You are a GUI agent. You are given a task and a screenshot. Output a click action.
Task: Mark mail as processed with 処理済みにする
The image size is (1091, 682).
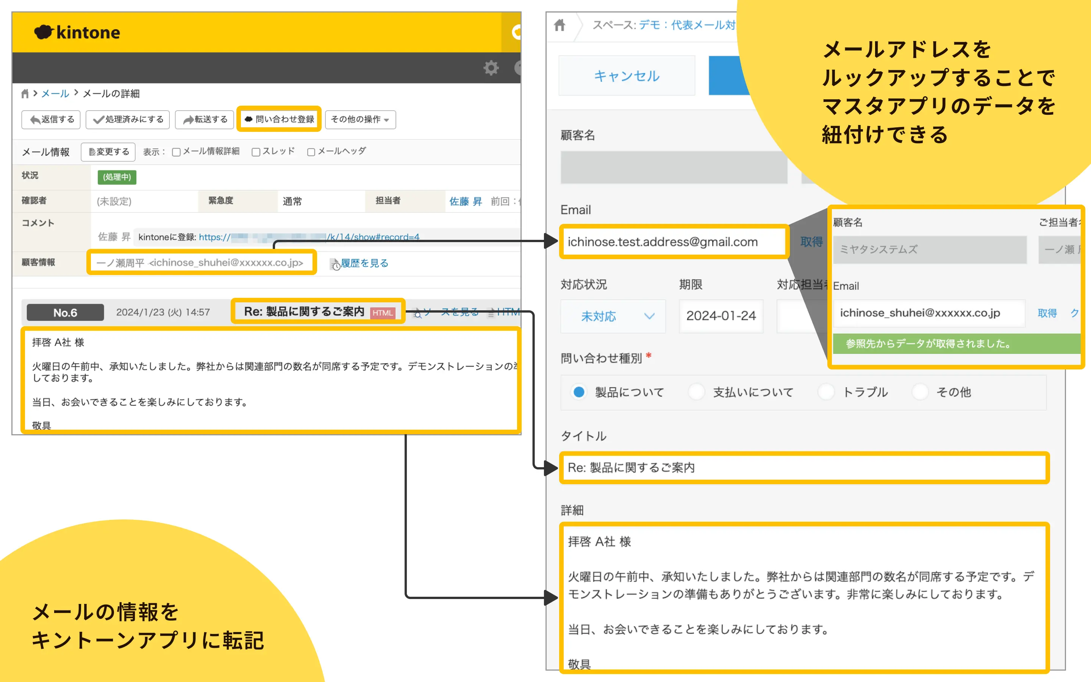click(x=128, y=119)
